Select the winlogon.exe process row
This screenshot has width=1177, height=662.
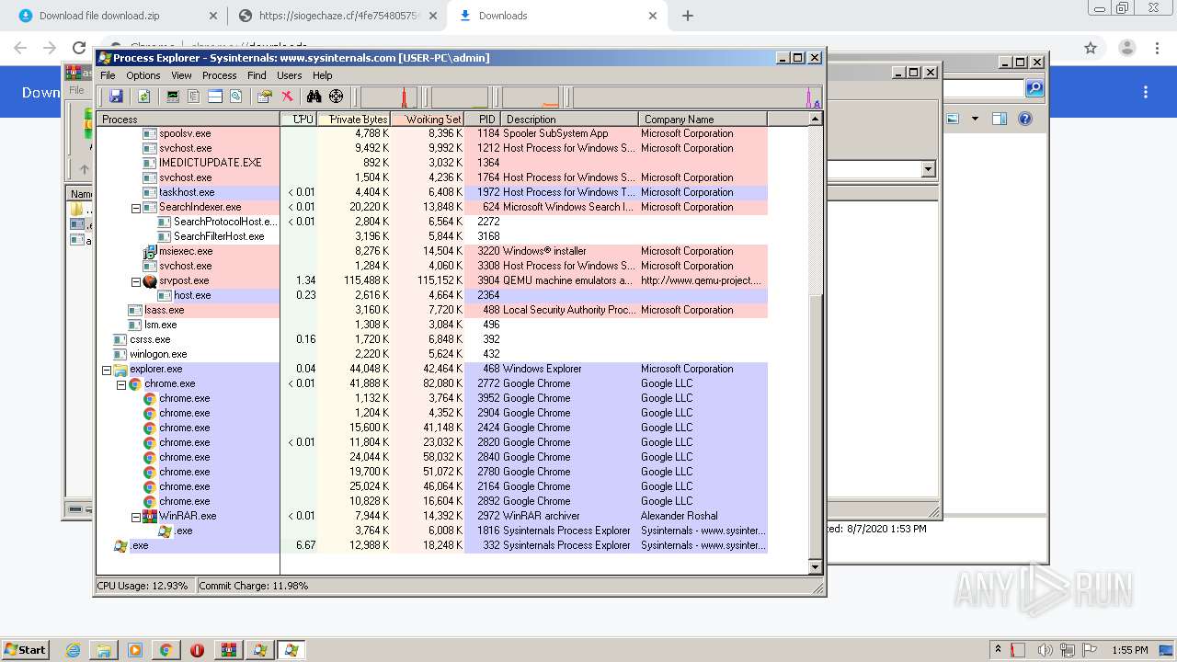point(432,354)
